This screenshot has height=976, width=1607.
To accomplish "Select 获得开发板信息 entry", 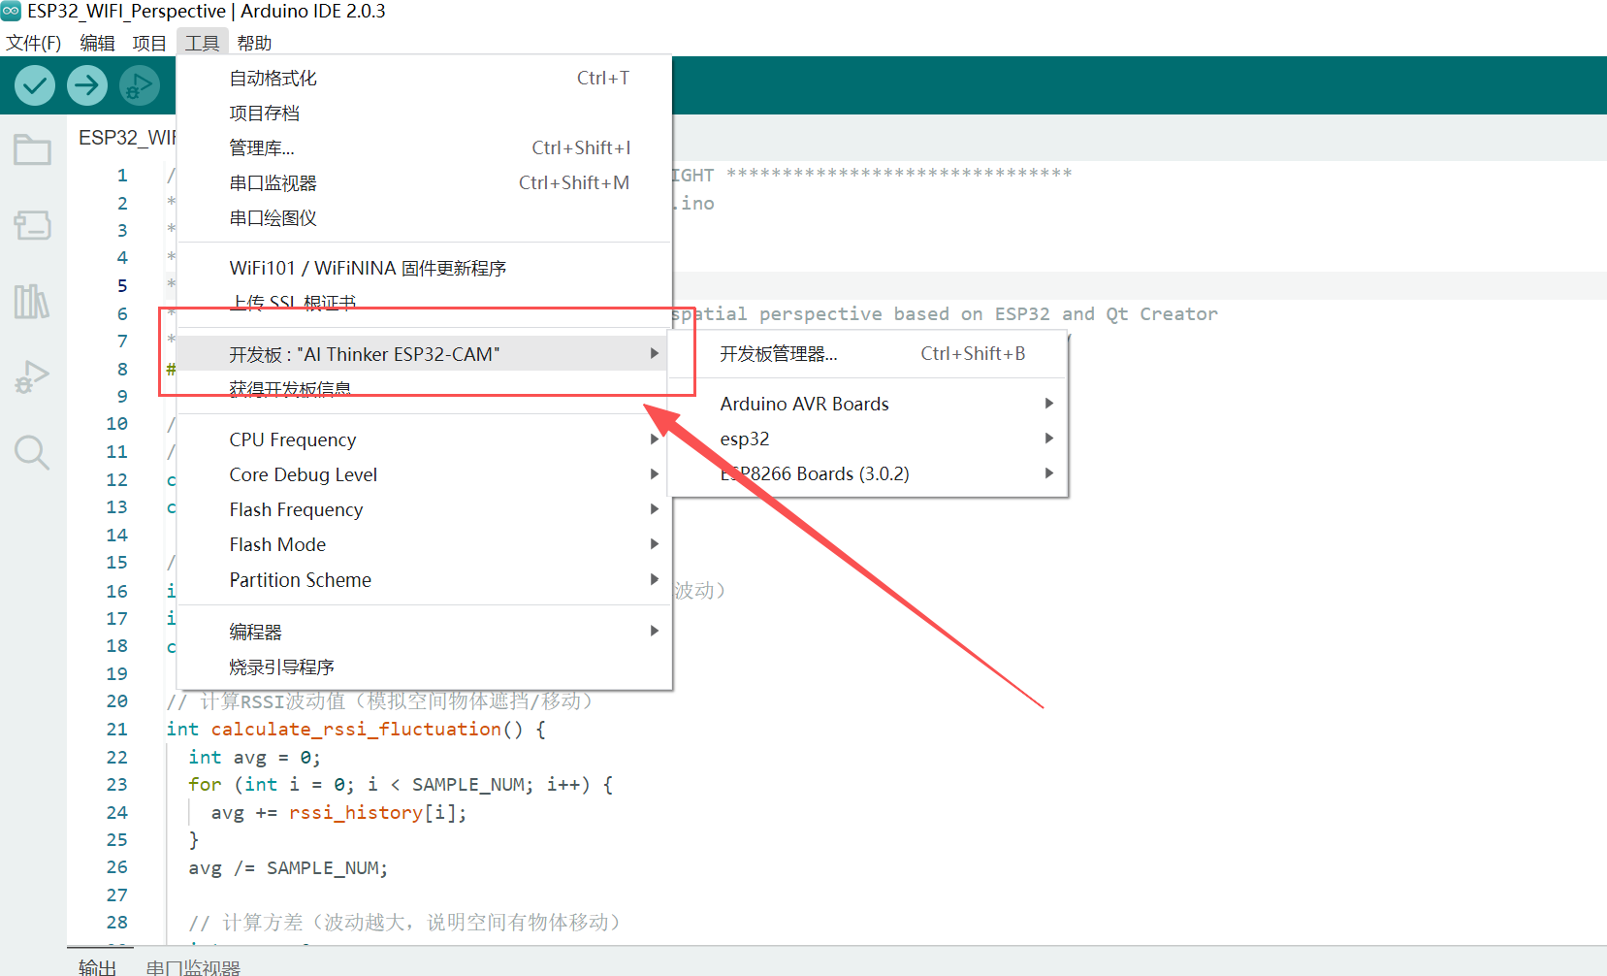I will [425, 389].
